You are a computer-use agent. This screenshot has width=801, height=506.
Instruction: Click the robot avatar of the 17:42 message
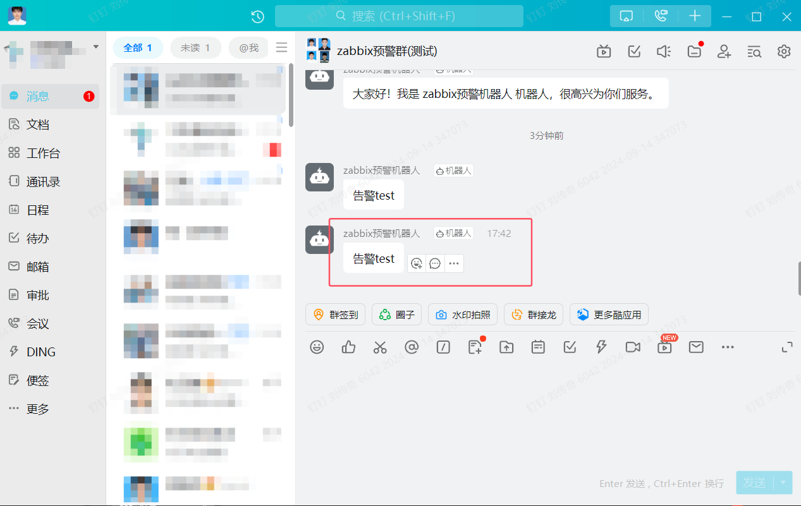[x=319, y=240]
